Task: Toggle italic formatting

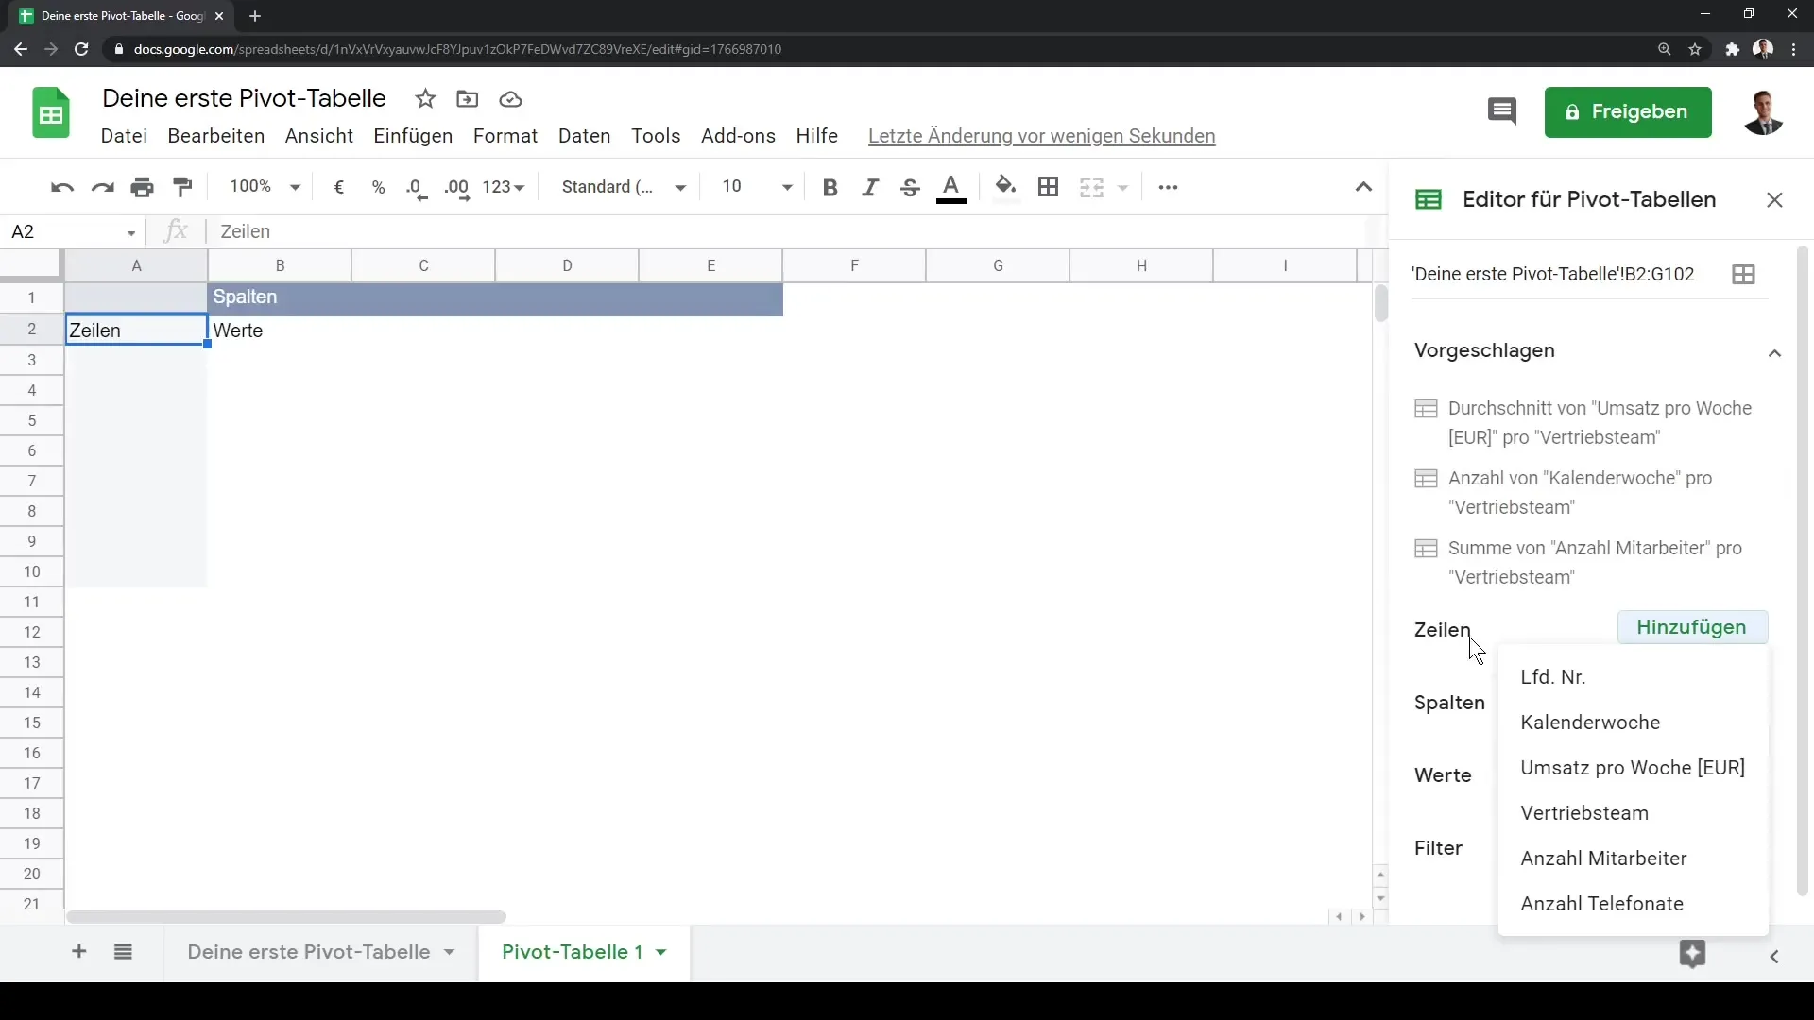Action: [870, 187]
